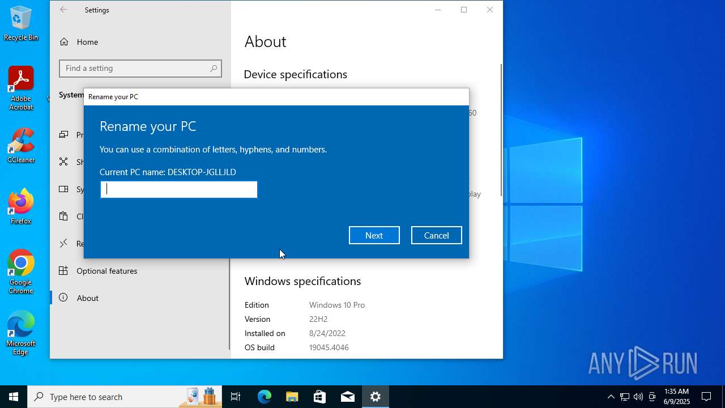
Task: Focus the new PC name text field
Action: [179, 189]
